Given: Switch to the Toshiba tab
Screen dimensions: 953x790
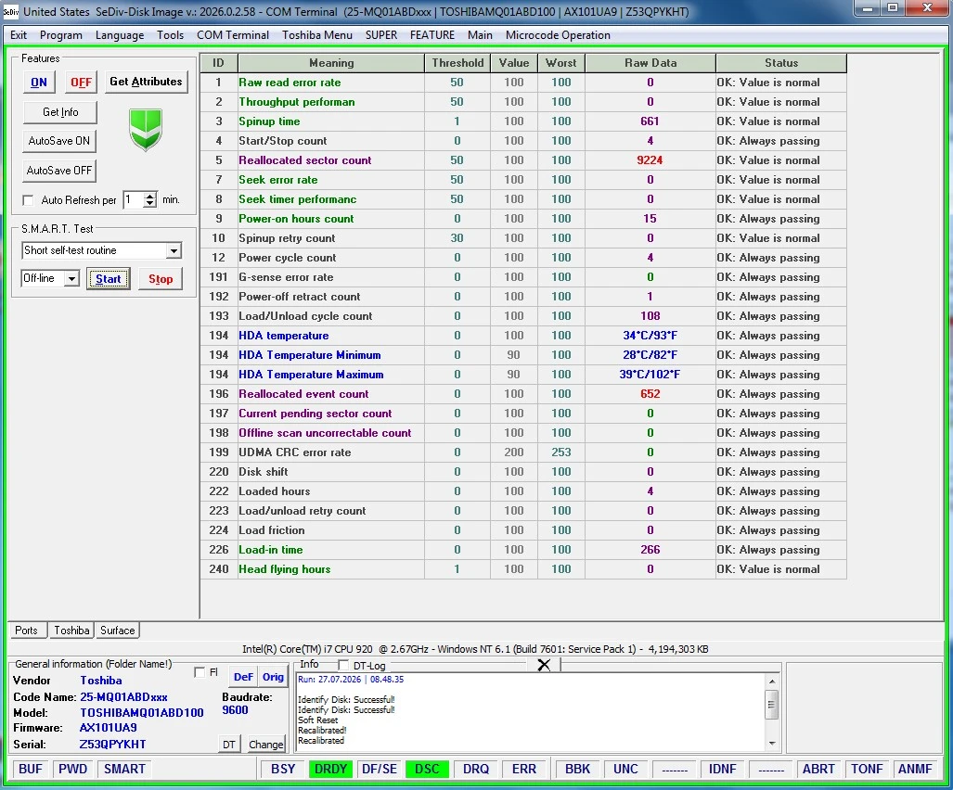Looking at the screenshot, I should point(71,631).
